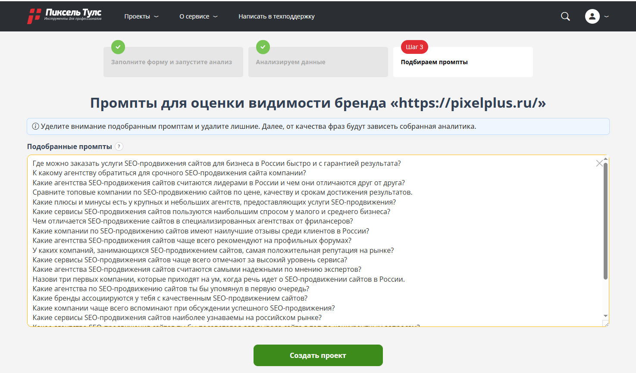
Task: Click line 'У каких компаний, занимающихся SEO-продвижением'
Action: pyautogui.click(x=213, y=250)
